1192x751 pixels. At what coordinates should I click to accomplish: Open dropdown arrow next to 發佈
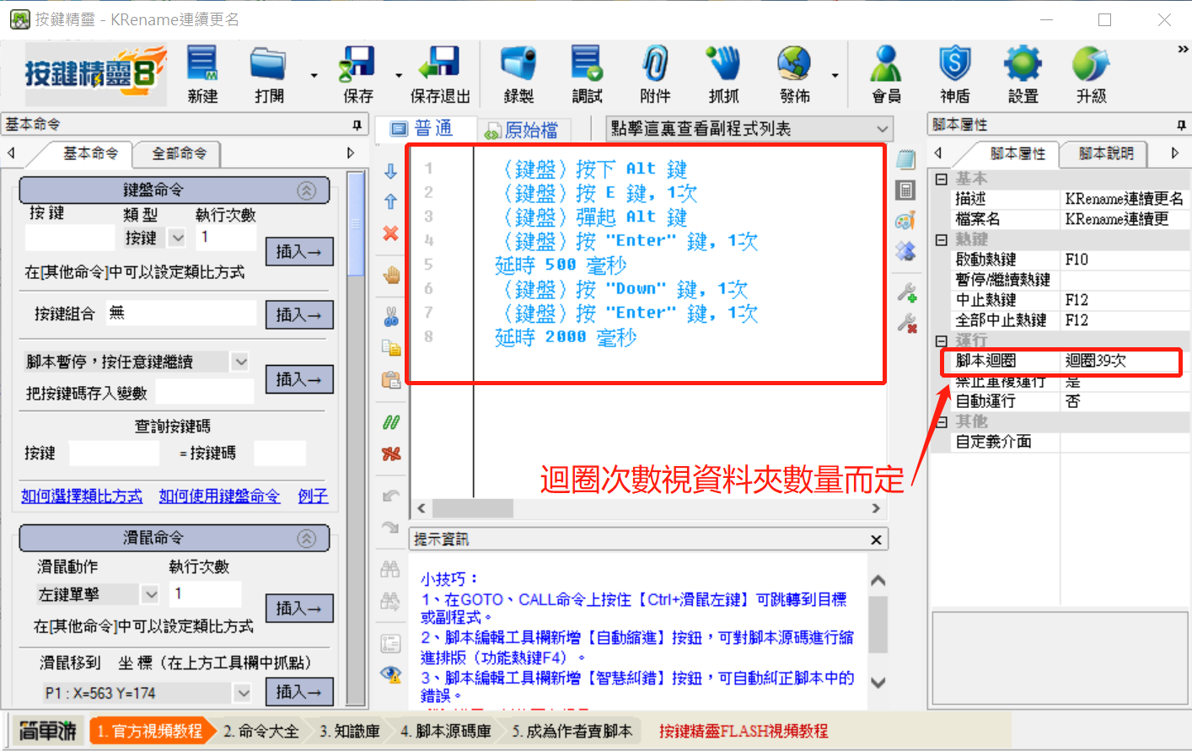[x=835, y=76]
